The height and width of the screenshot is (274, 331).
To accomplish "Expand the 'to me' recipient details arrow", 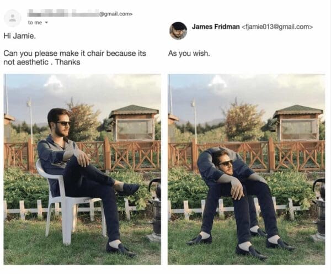I will tap(46, 23).
